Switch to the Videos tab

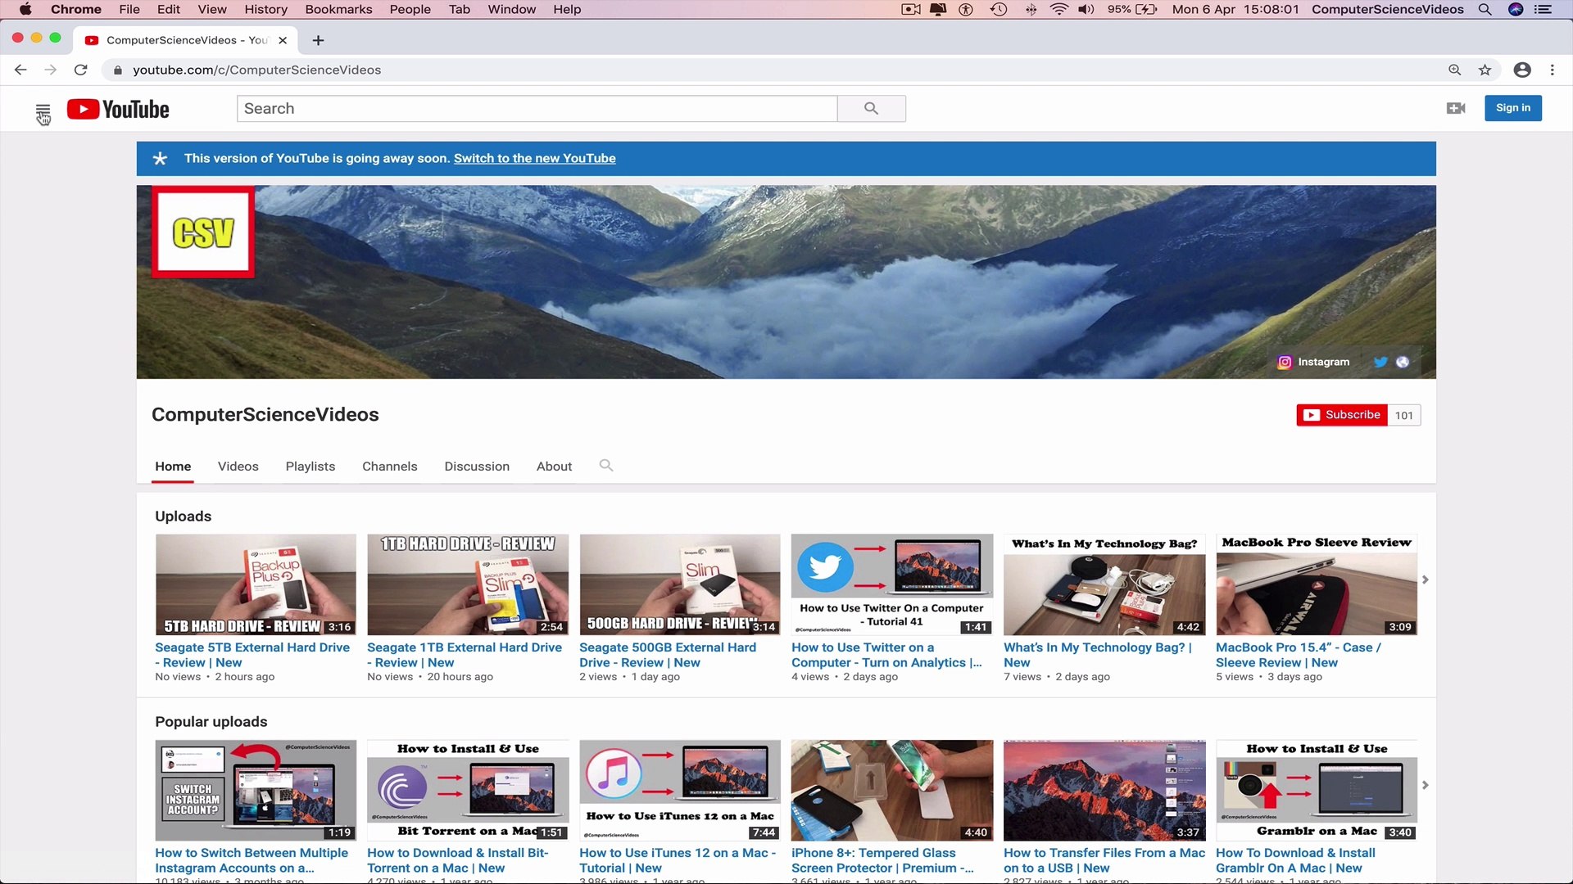[238, 466]
